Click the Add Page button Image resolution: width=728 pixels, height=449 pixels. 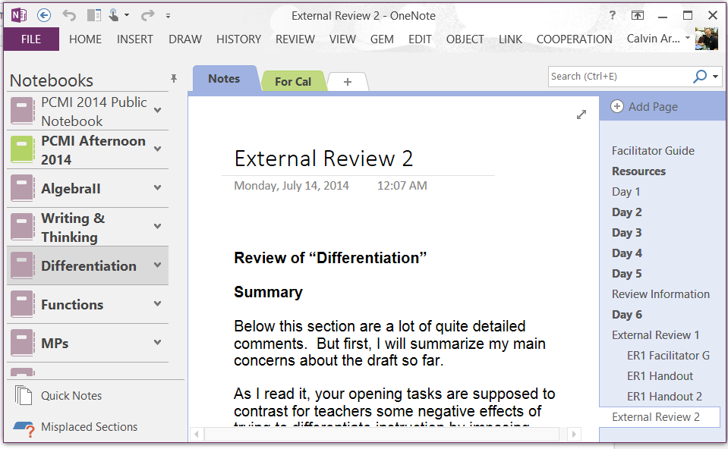[644, 107]
